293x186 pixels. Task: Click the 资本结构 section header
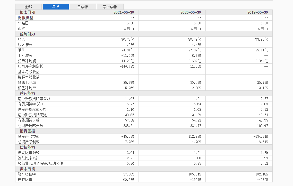[x=27, y=169]
